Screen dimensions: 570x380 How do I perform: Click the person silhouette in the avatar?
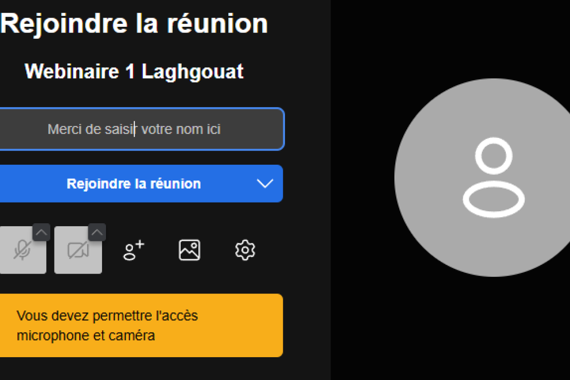493,177
